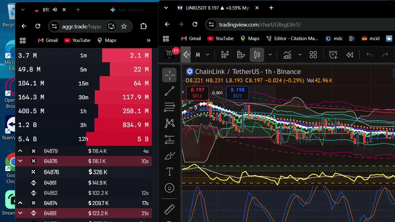Viewport: 395px width, 222px height.
Task: Bookmark the aggr.trade page with the star
Action: click(124, 26)
